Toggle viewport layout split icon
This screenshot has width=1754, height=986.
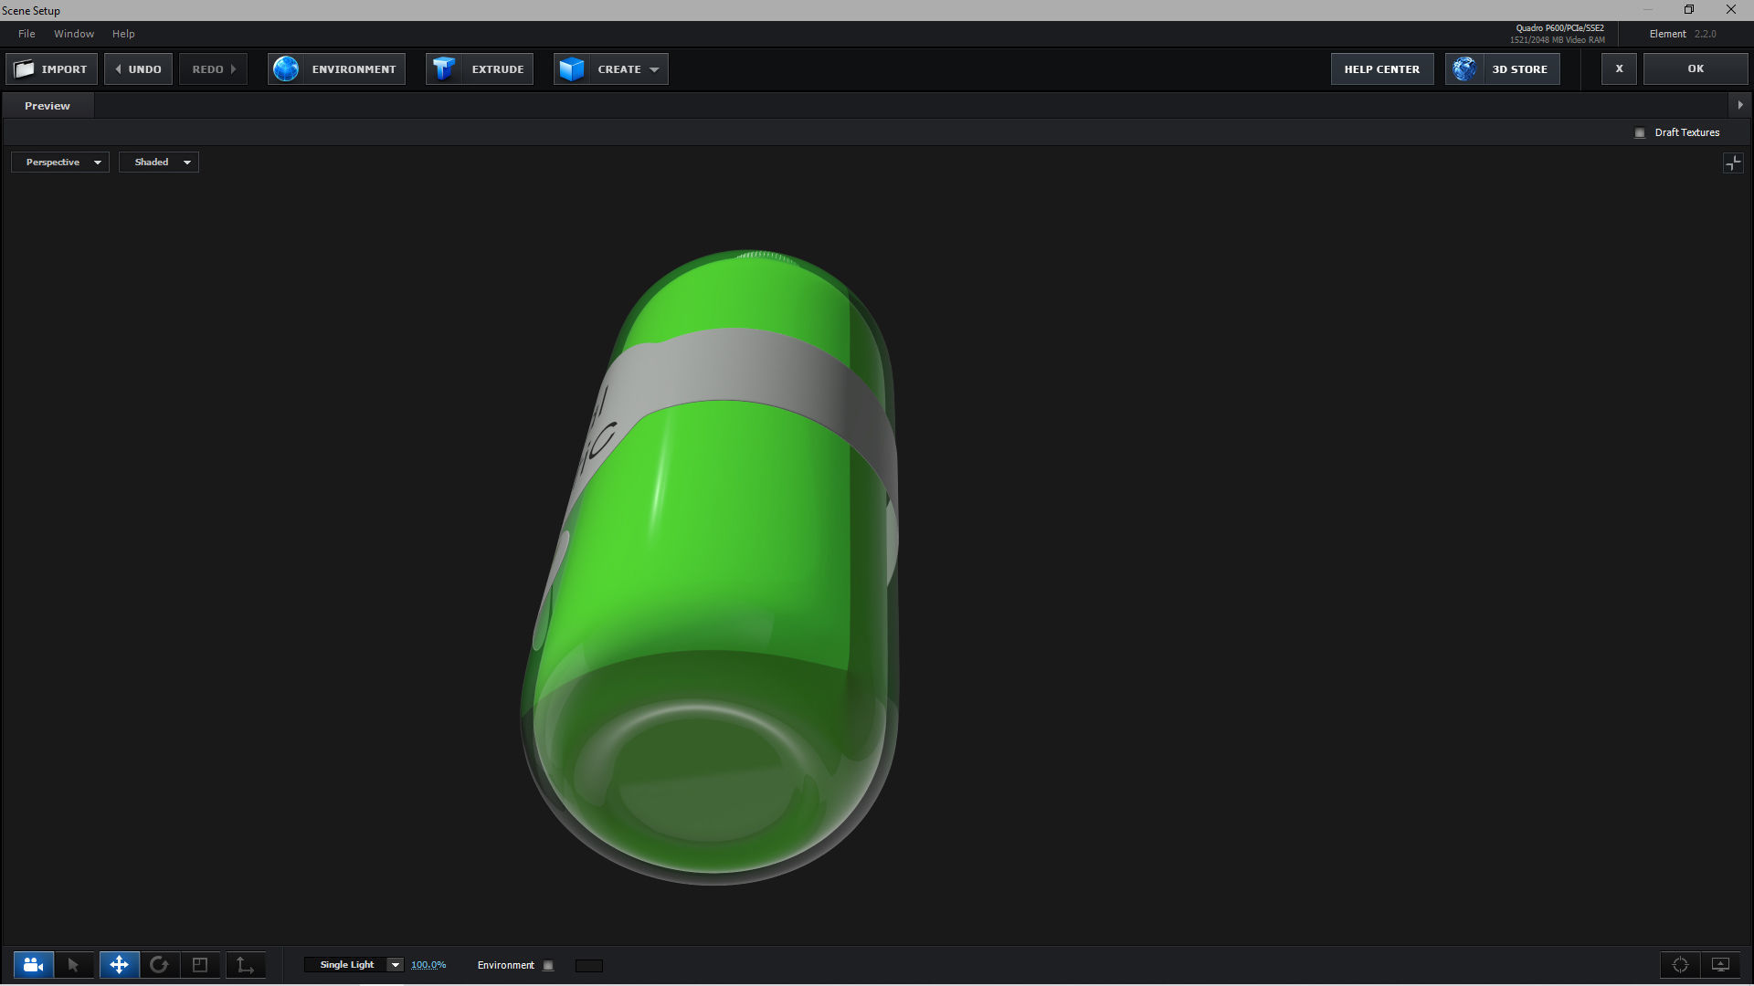click(1733, 163)
